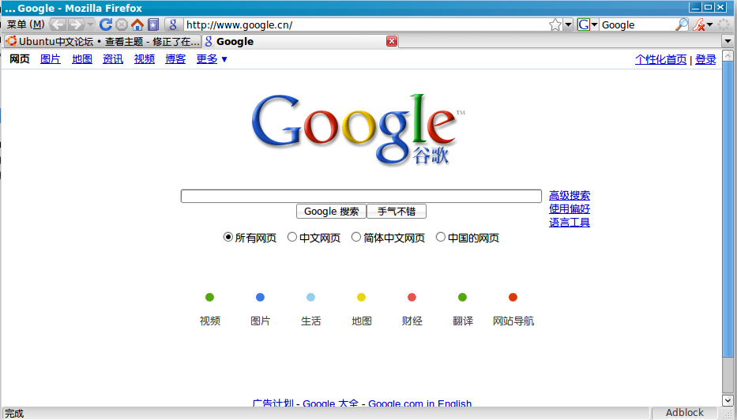The height and width of the screenshot is (420, 737).
Task: Select the 中国的网页 radio button
Action: pyautogui.click(x=441, y=237)
